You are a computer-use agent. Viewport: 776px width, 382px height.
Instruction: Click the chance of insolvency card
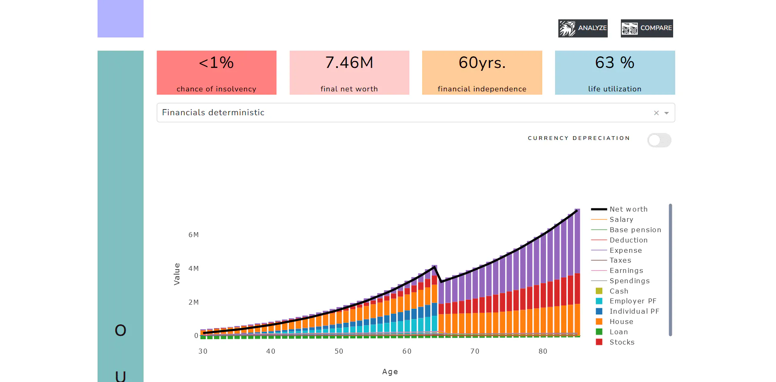216,73
